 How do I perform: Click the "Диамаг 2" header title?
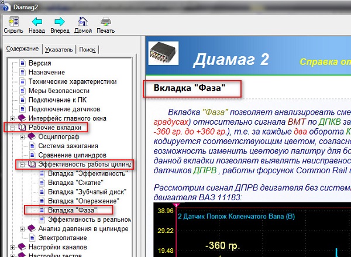pyautogui.click(x=231, y=60)
